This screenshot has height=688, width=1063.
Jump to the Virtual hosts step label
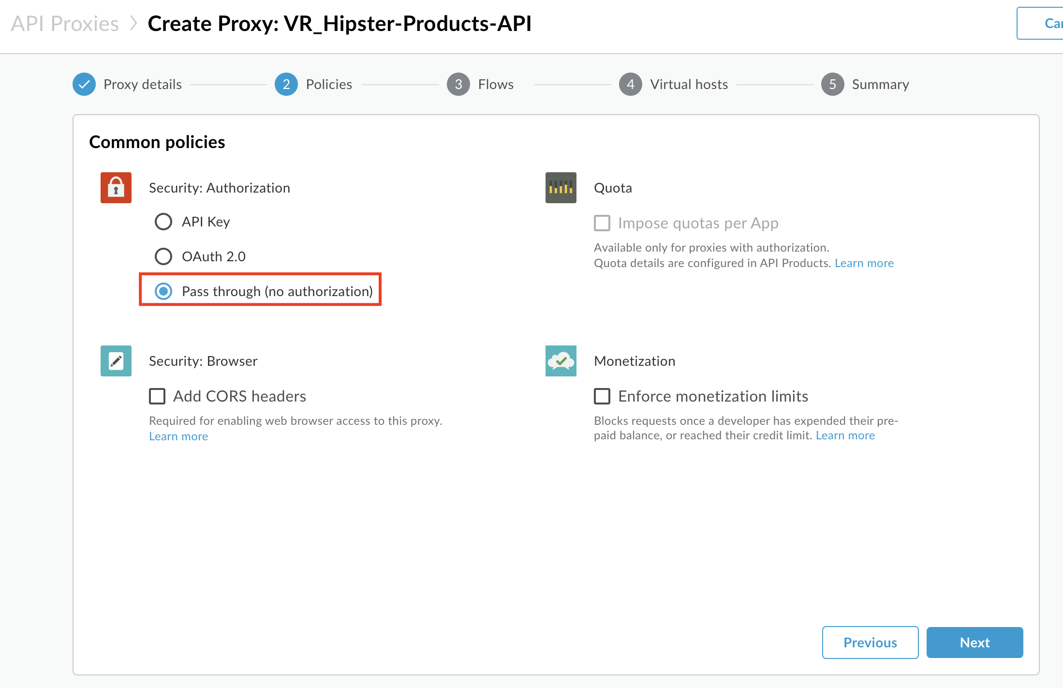[x=689, y=84]
